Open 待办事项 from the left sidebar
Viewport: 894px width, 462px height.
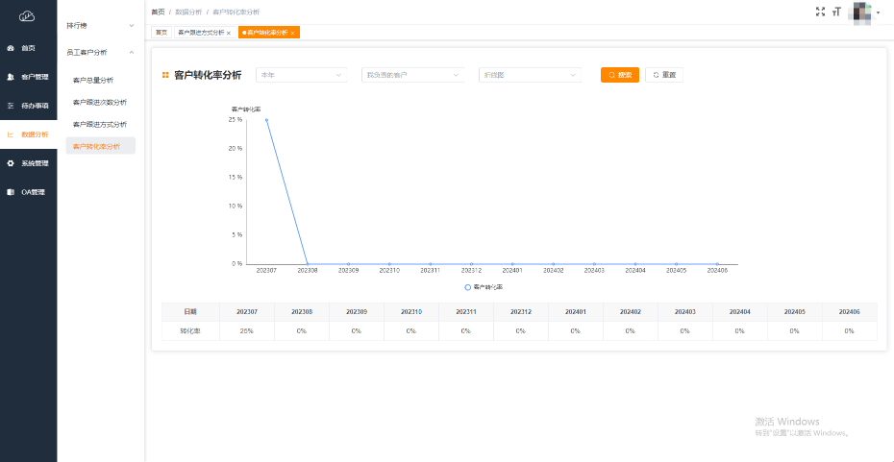(34, 105)
